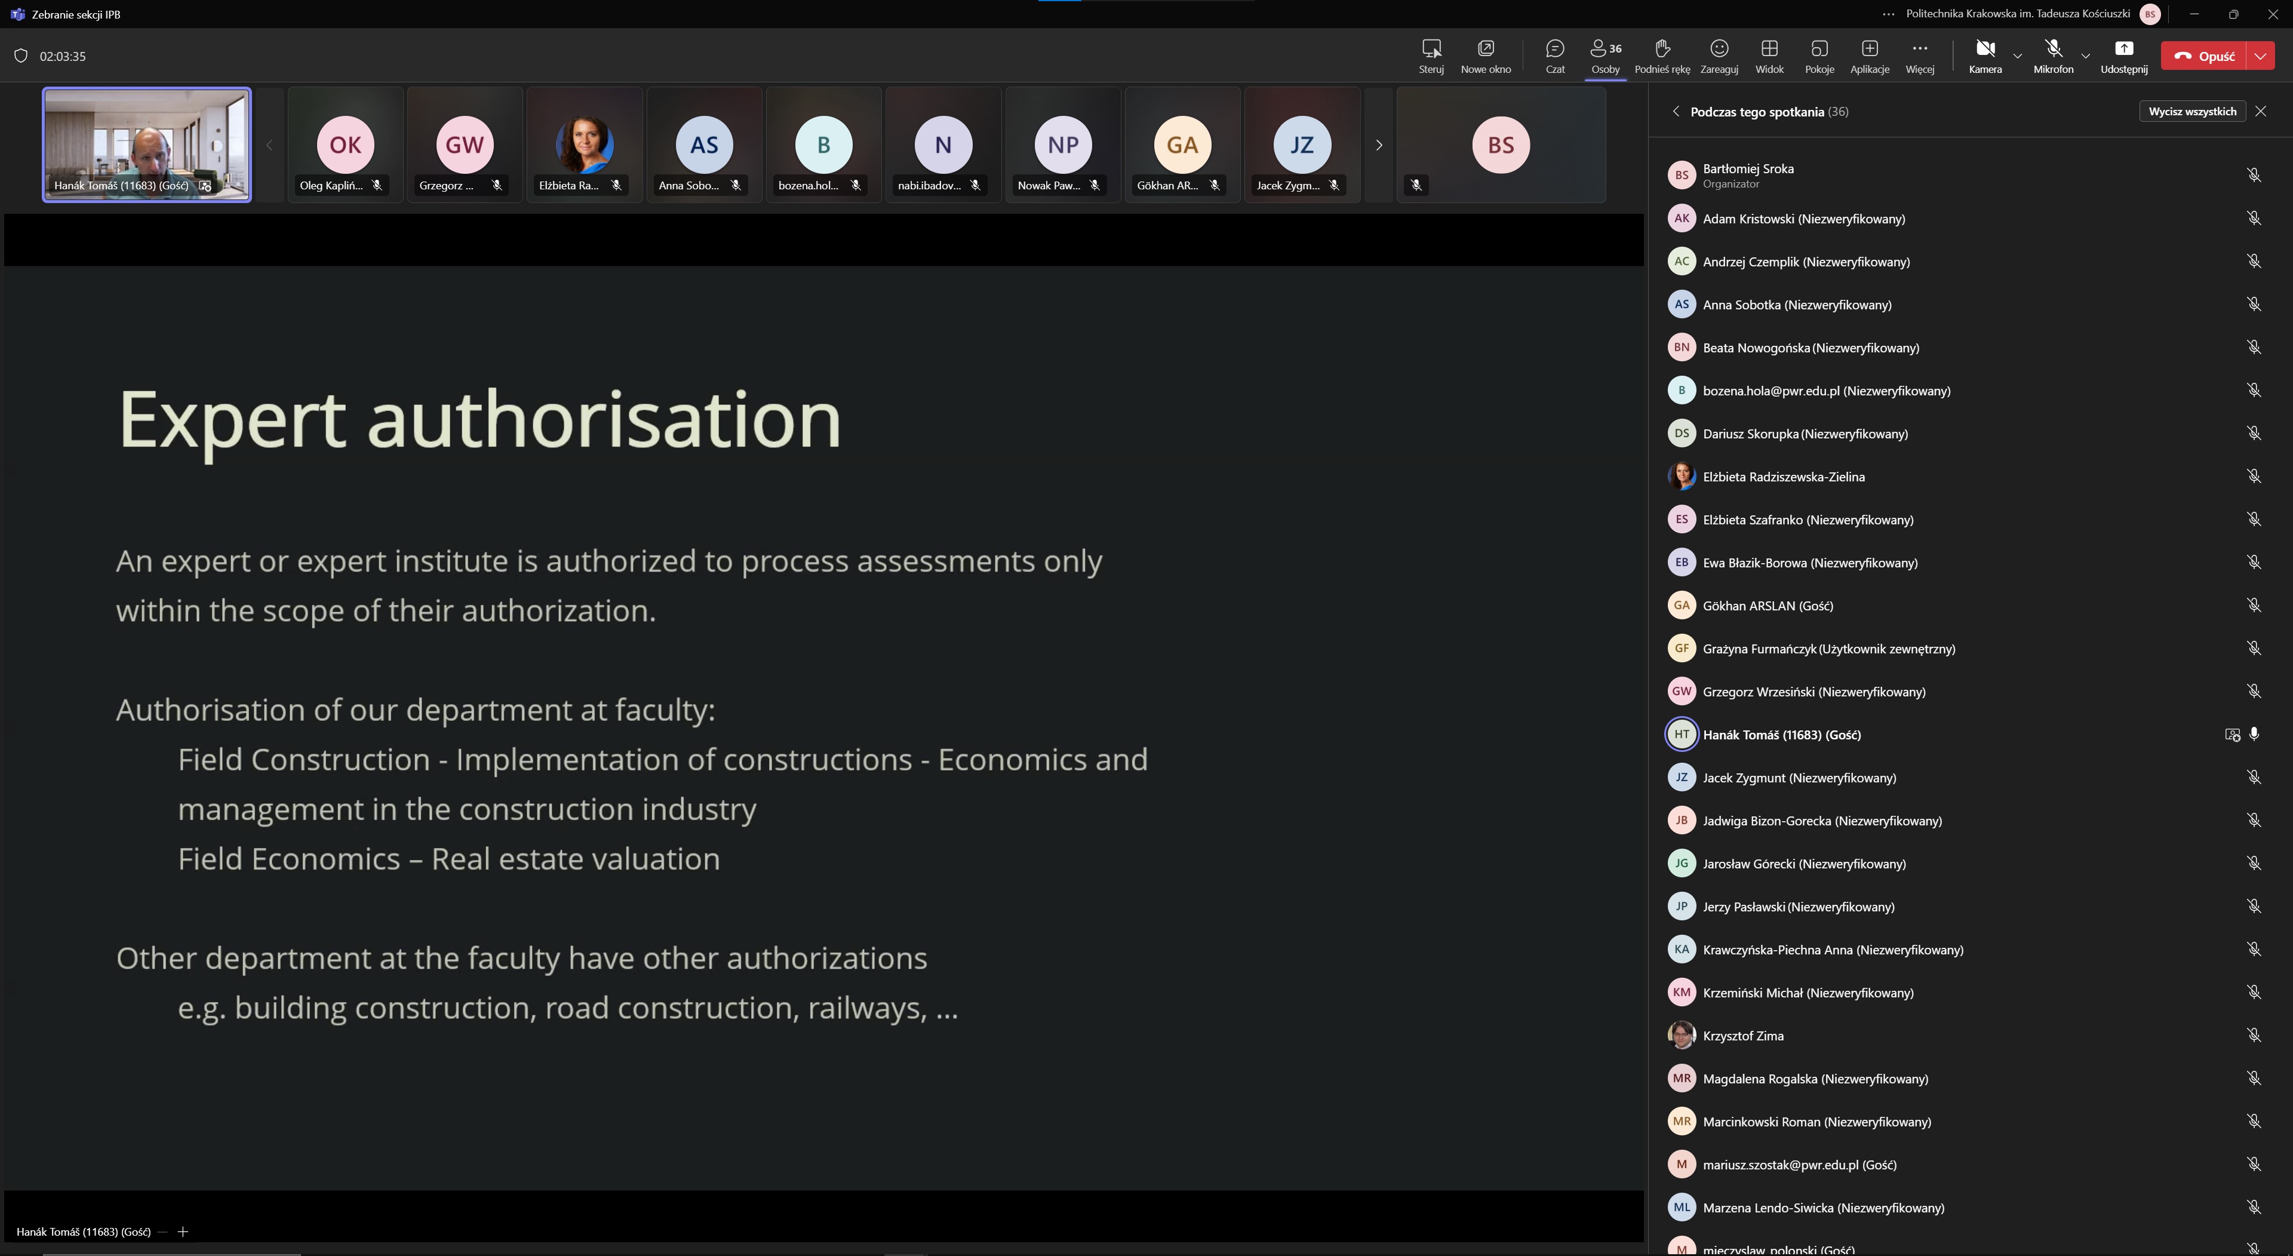Open the Czat chat panel
Screen dimensions: 2293x1256
pyautogui.click(x=1554, y=55)
